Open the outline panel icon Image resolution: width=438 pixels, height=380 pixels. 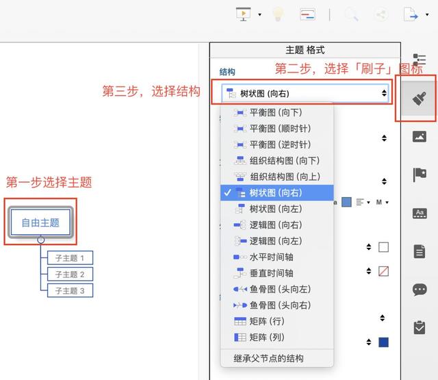(x=420, y=60)
